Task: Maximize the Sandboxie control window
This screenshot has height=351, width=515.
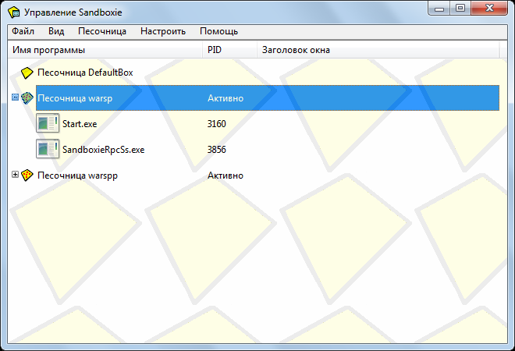Action: click(x=460, y=9)
